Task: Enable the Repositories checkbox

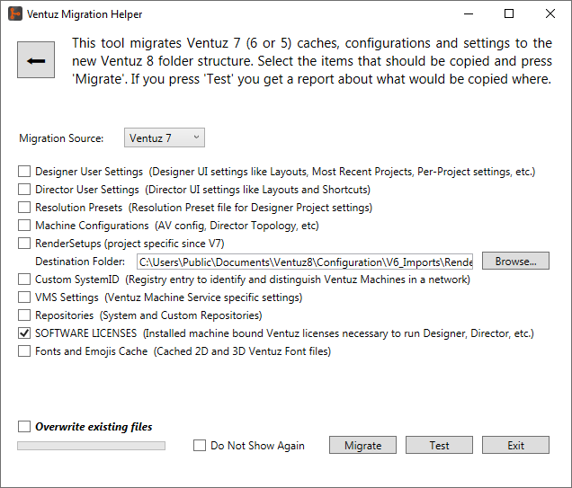Action: [25, 315]
